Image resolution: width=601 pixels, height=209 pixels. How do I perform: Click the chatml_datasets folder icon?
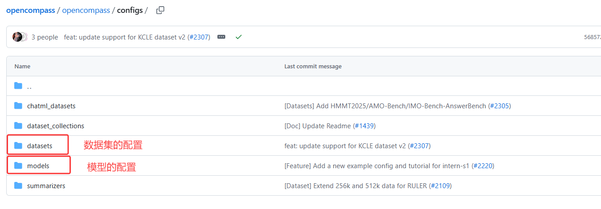tap(18, 106)
